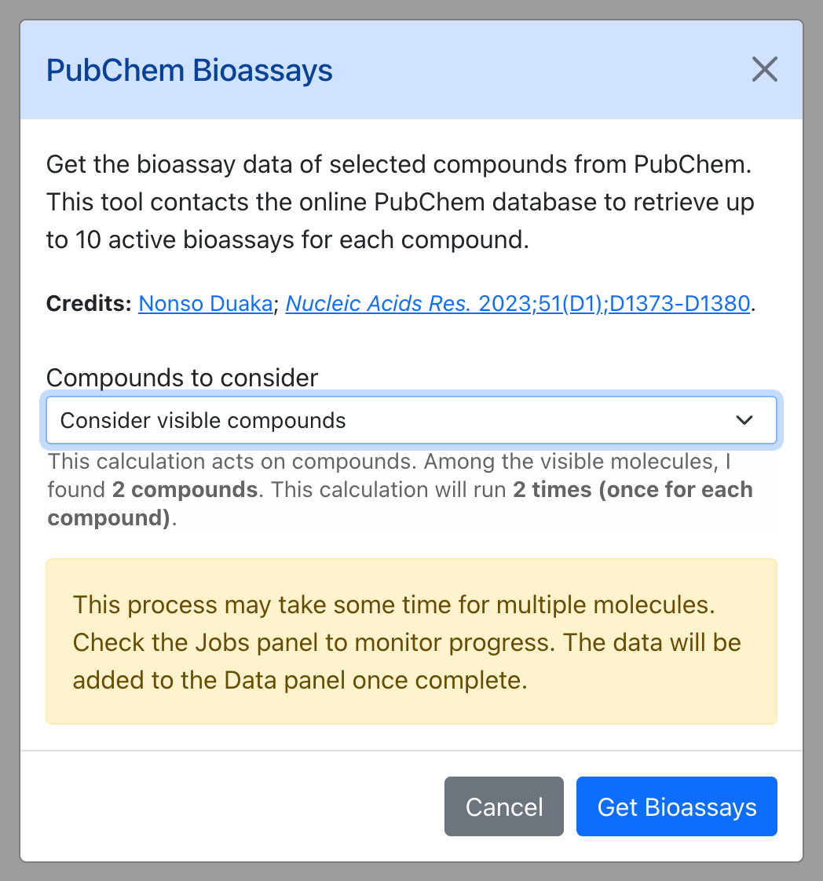Click the '2 times (once for each' bold text

(x=632, y=489)
